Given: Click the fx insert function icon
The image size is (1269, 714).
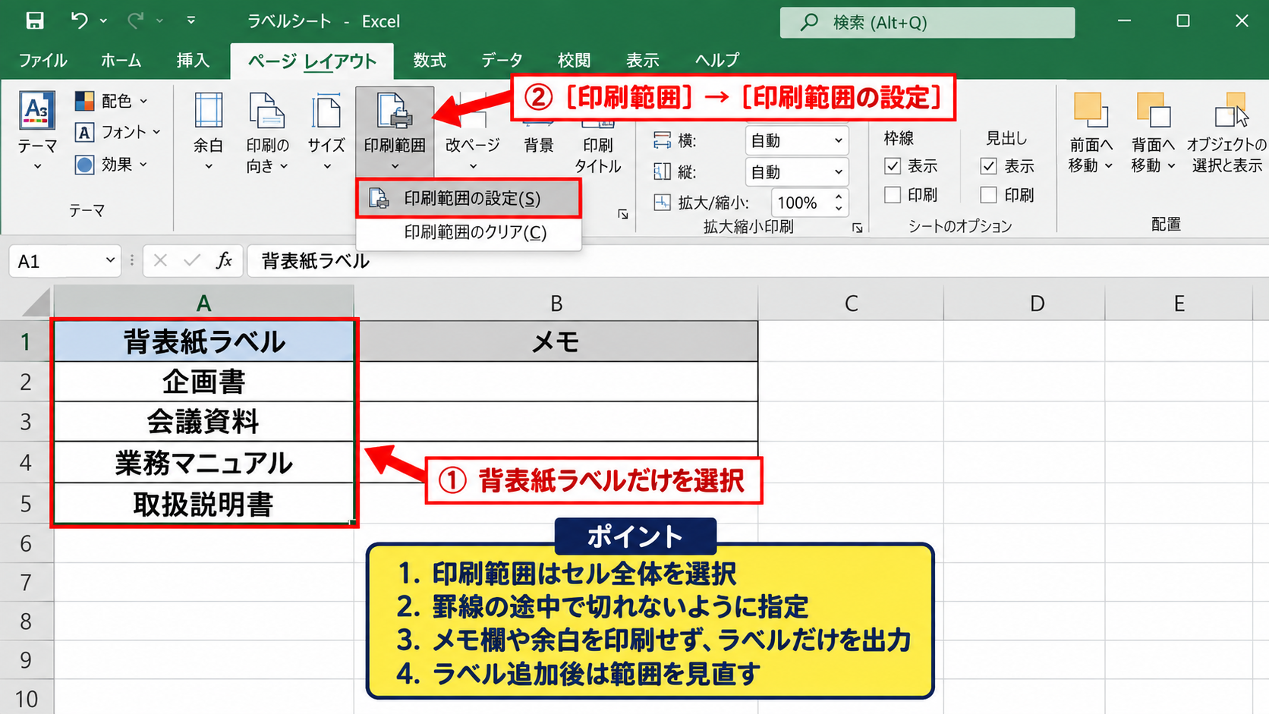Looking at the screenshot, I should (x=224, y=261).
